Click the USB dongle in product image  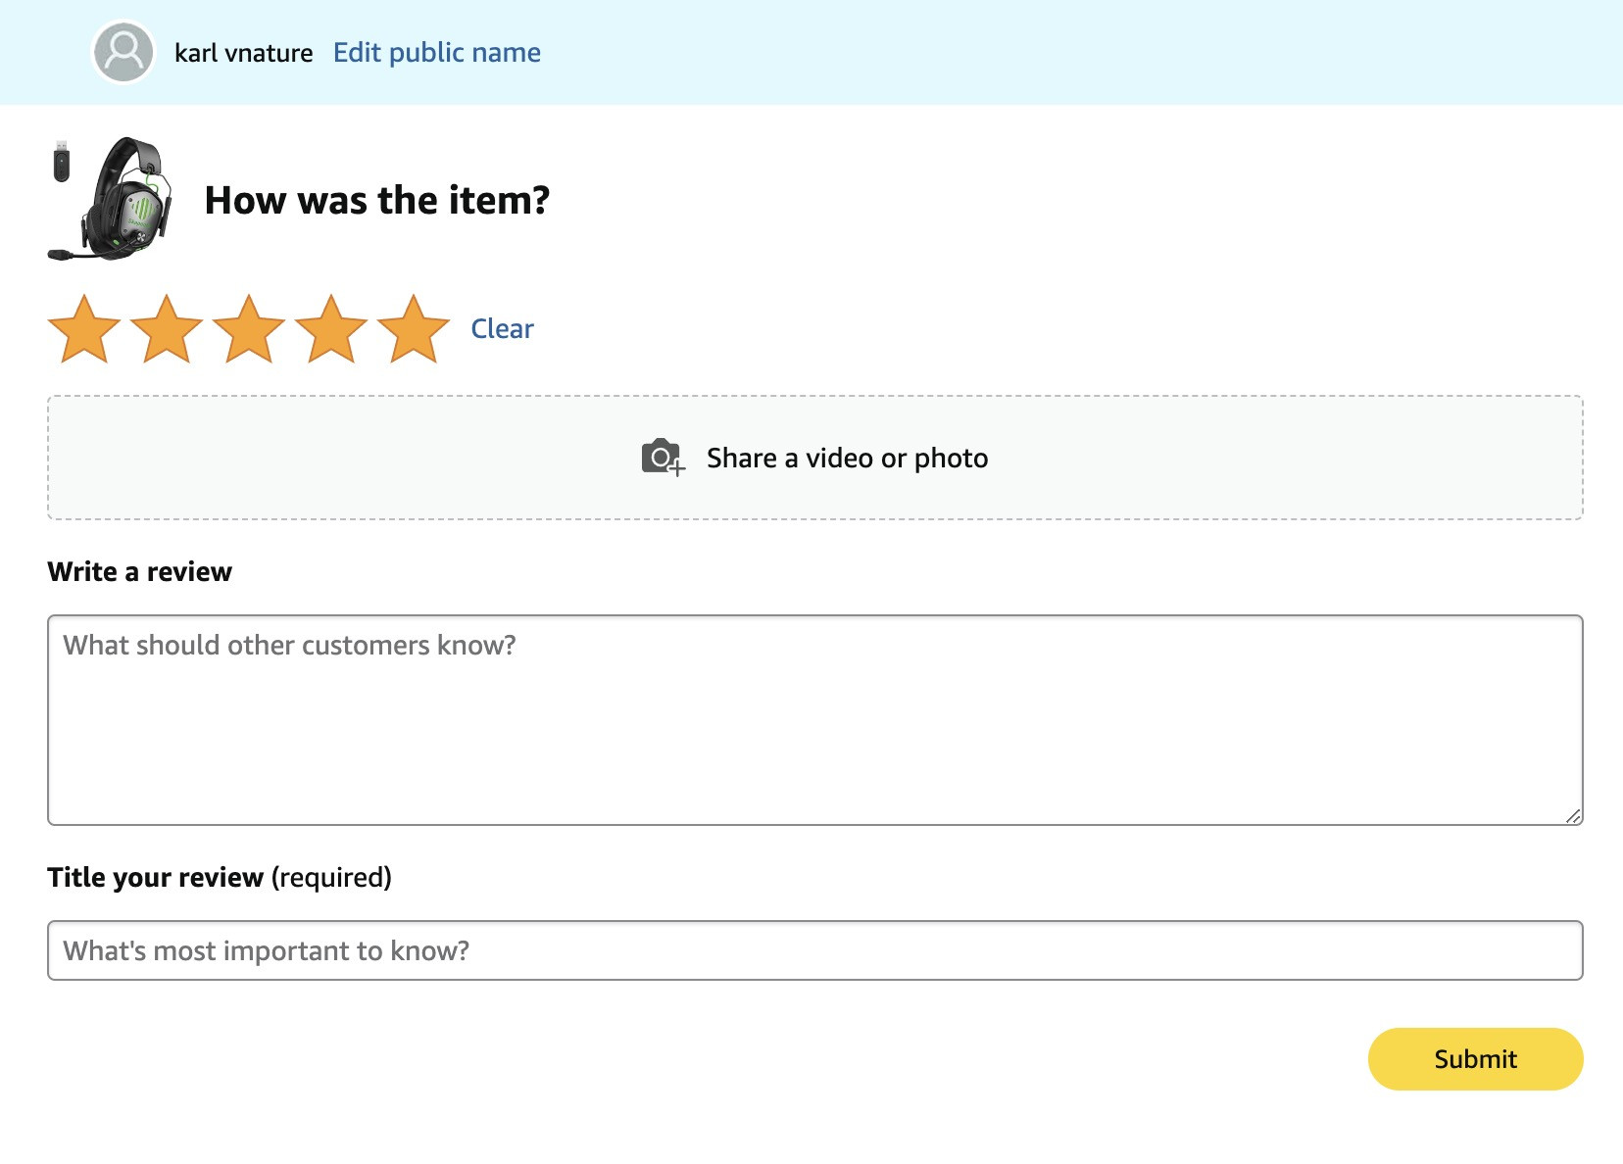coord(62,162)
